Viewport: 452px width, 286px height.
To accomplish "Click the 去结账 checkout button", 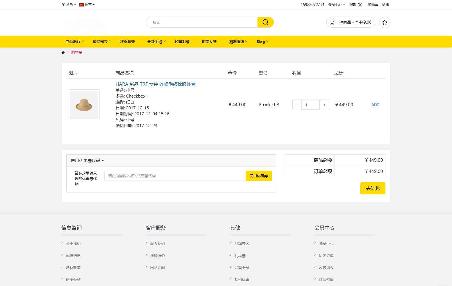I will [x=373, y=188].
